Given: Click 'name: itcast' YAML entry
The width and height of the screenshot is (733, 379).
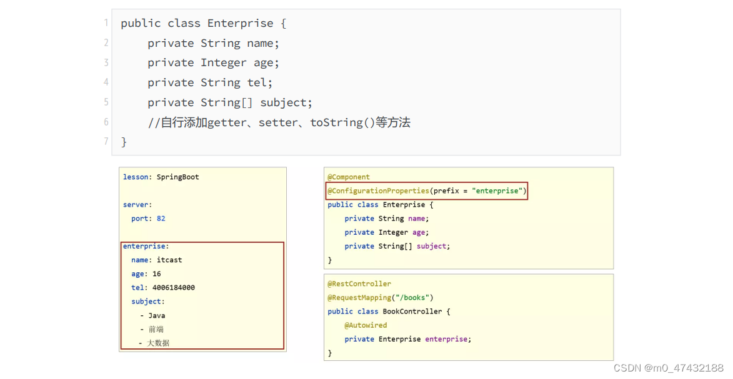Looking at the screenshot, I should pos(157,260).
